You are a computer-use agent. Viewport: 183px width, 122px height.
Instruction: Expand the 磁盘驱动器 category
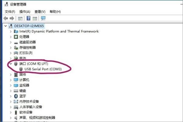tap(11, 42)
